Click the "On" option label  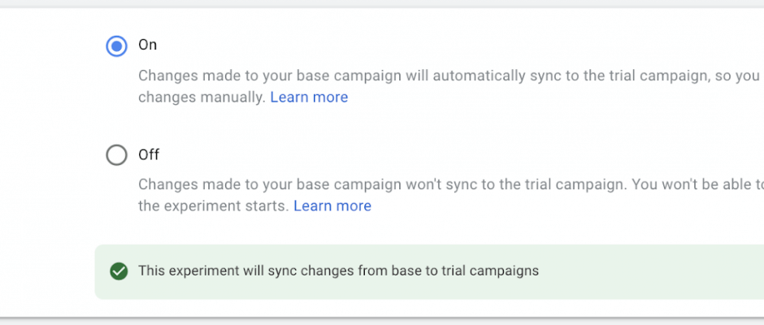pos(148,45)
